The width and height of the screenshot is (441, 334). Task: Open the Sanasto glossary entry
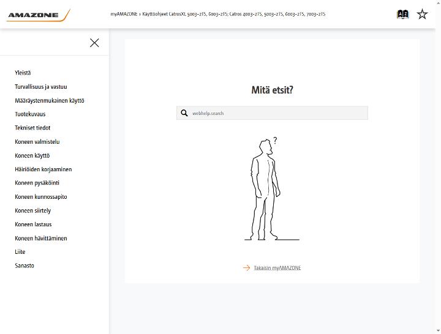click(24, 265)
